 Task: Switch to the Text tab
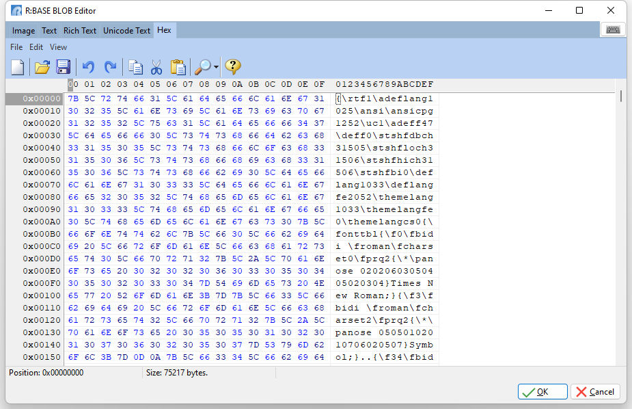49,31
